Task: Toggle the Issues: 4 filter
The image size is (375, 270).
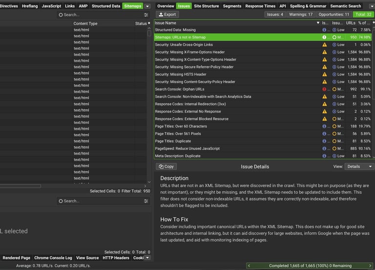Action: 275,15
